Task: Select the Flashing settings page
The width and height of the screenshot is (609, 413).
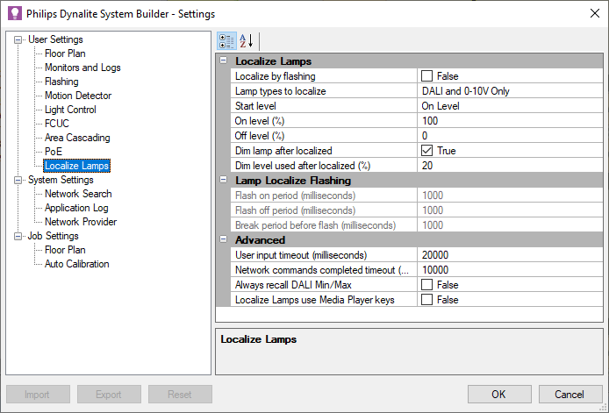Action: click(61, 82)
